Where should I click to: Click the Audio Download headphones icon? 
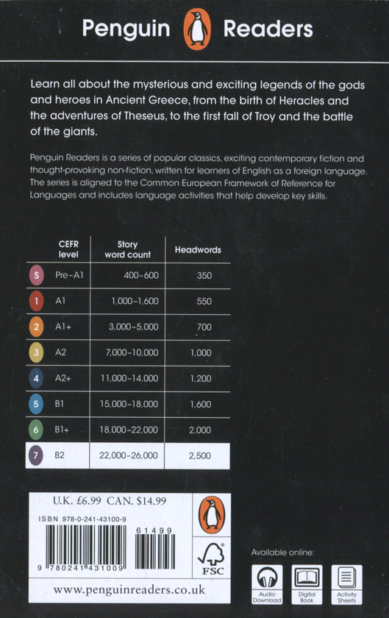(x=267, y=584)
